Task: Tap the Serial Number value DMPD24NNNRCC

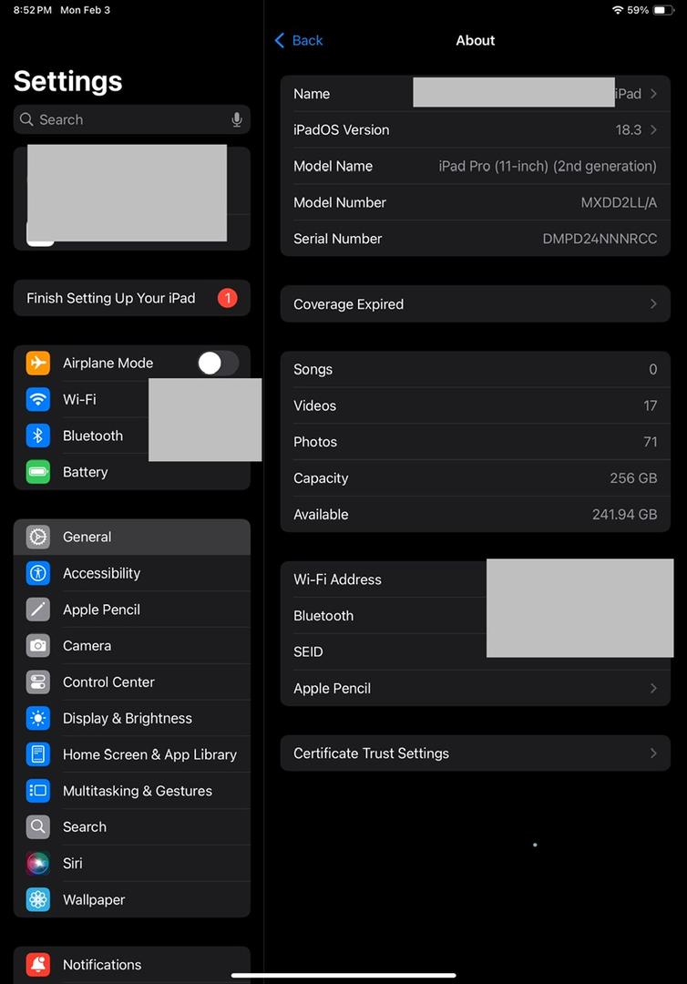Action: 600,239
